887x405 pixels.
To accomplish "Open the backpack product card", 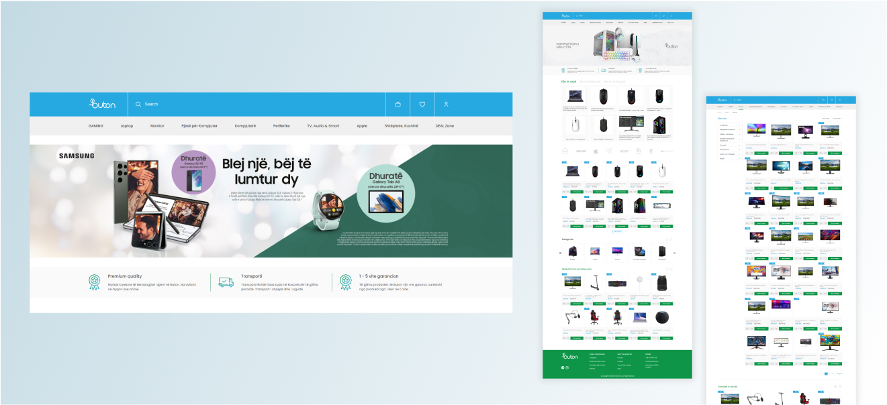I will (x=662, y=289).
